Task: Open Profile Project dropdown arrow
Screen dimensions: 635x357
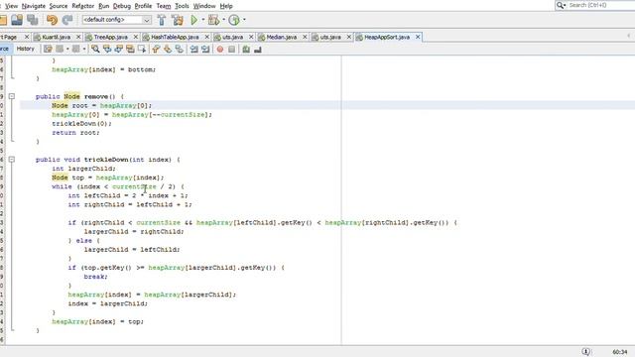Action: pyautogui.click(x=244, y=20)
